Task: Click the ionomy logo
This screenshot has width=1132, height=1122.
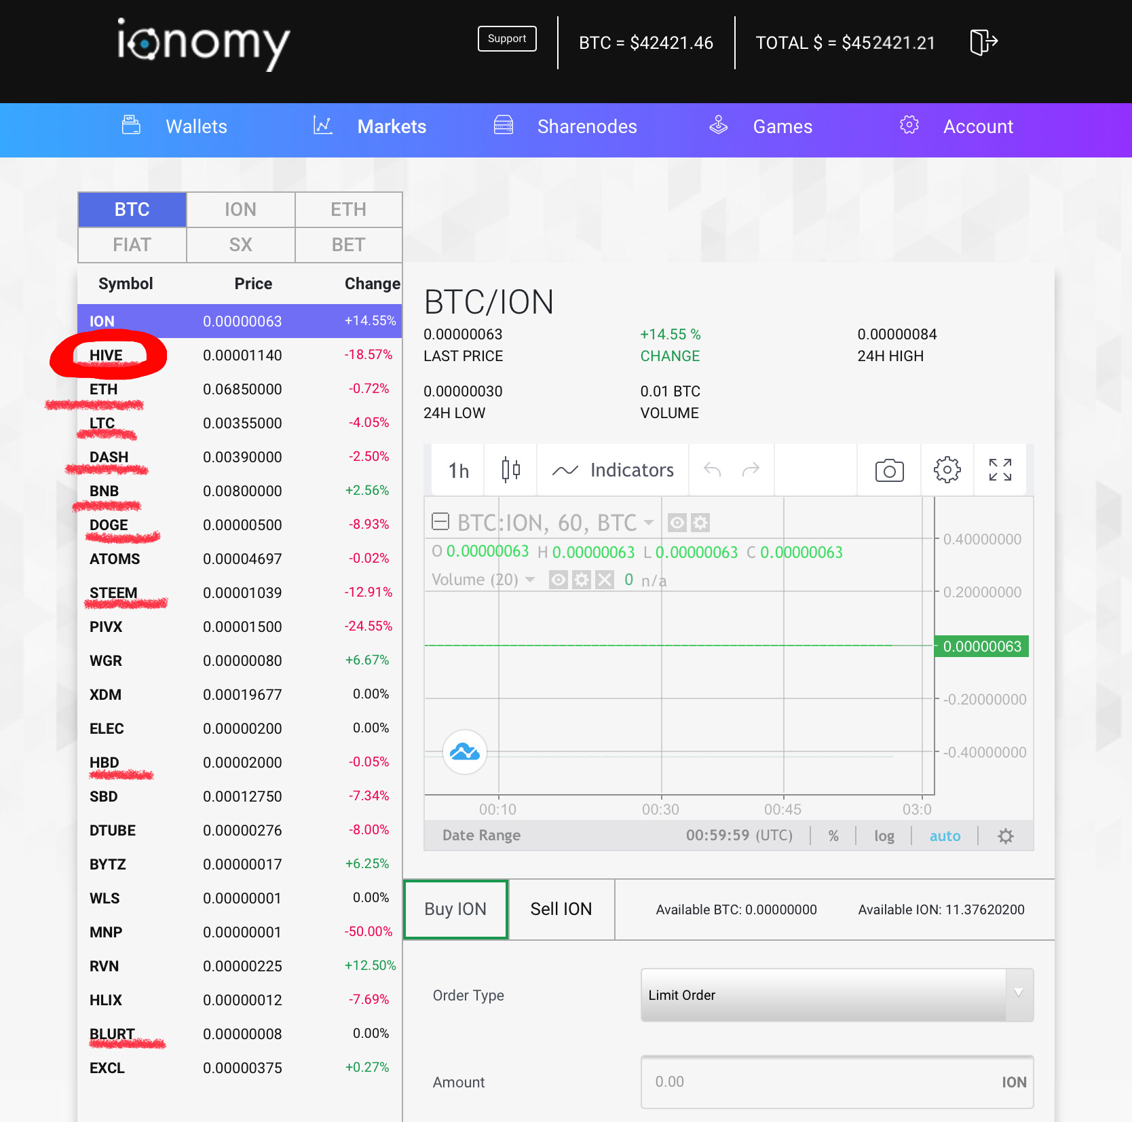Action: pos(204,44)
